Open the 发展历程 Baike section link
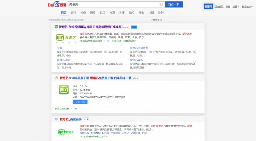Viewport: 256px width, 141px height. click(84, 133)
